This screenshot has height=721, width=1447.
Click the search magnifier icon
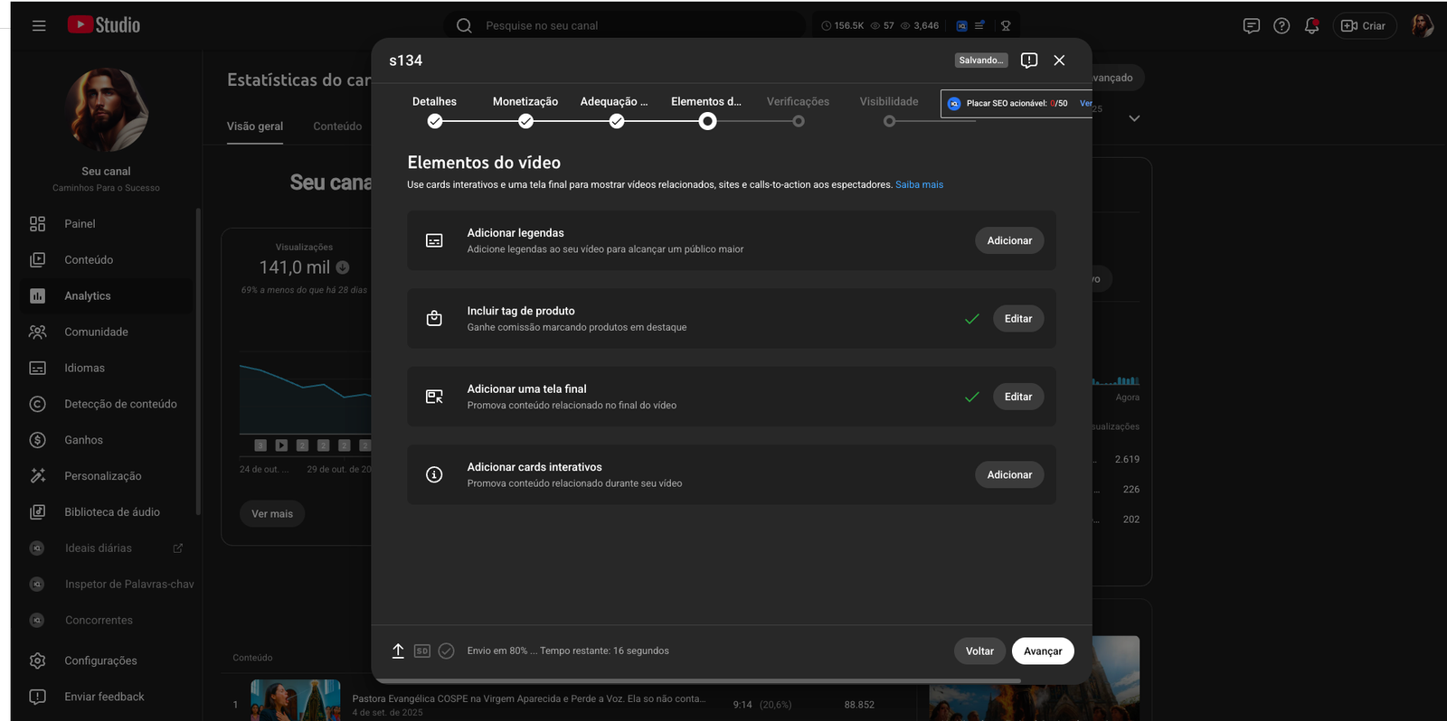point(464,25)
